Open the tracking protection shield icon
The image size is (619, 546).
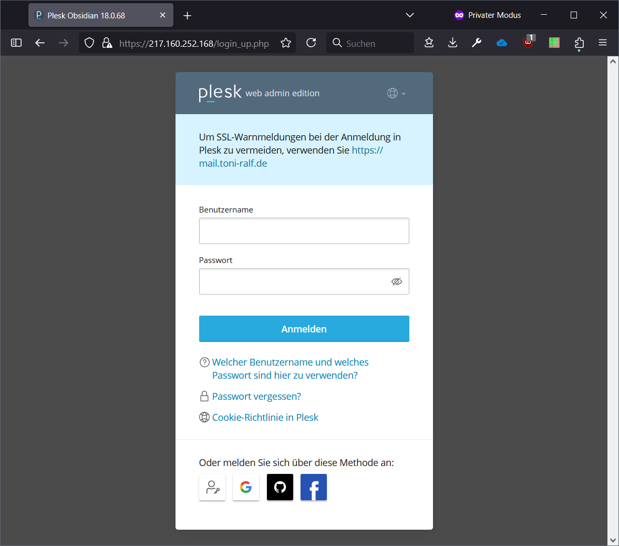[x=90, y=43]
